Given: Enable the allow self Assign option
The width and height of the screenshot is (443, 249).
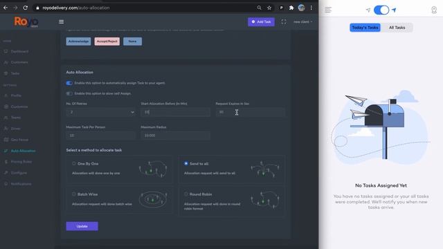Looking at the screenshot, I should 69,93.
